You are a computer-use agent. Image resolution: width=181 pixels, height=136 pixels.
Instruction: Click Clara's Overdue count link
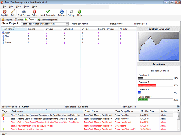(x=47, y=36)
